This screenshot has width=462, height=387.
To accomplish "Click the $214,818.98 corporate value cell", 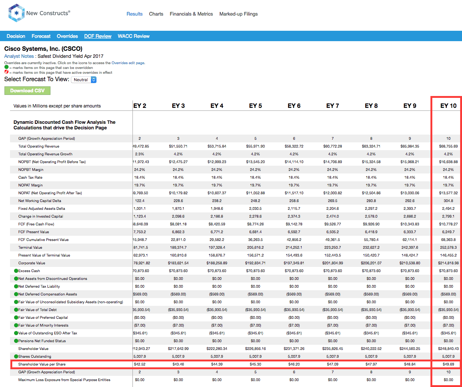I will [x=448, y=263].
